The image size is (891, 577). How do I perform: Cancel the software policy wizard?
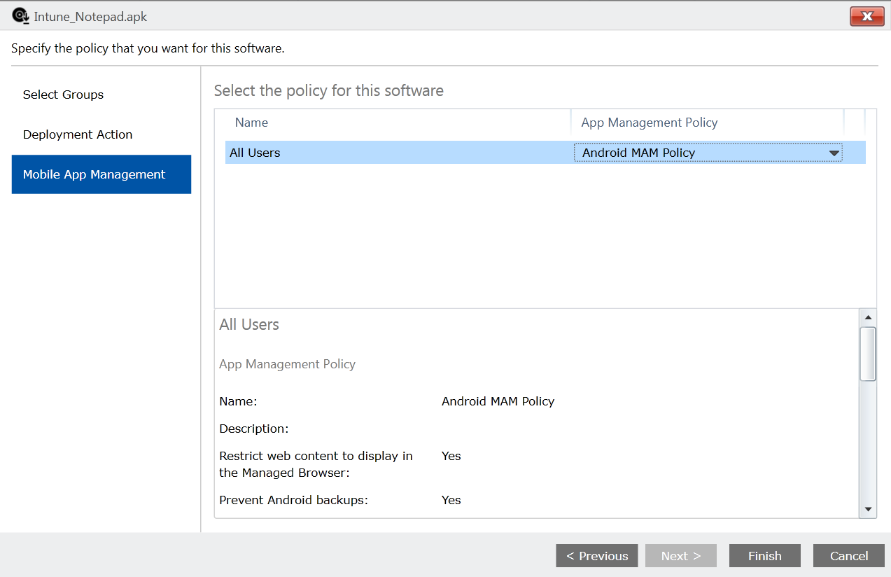pyautogui.click(x=849, y=556)
